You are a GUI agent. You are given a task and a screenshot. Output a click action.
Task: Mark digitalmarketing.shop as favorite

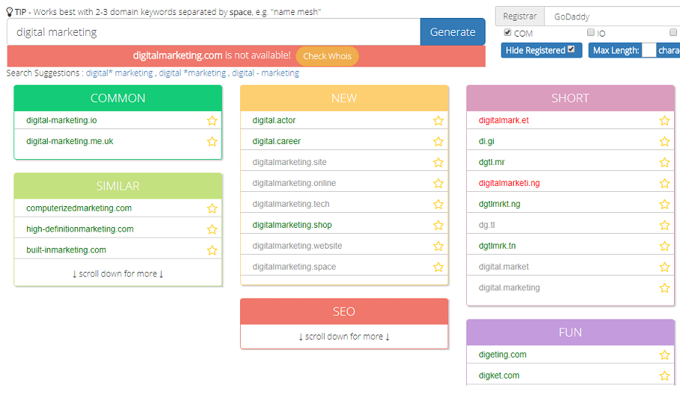pyautogui.click(x=438, y=225)
